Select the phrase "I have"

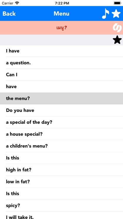(61, 51)
